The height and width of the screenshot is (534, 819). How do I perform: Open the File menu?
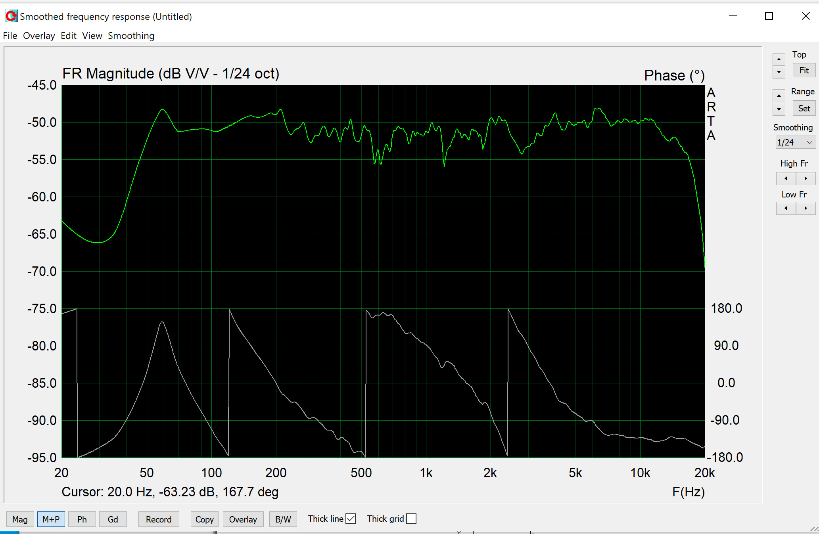(x=10, y=36)
